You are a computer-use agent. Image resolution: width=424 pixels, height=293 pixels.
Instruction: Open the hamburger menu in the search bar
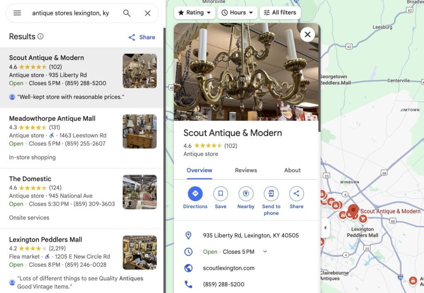(17, 13)
